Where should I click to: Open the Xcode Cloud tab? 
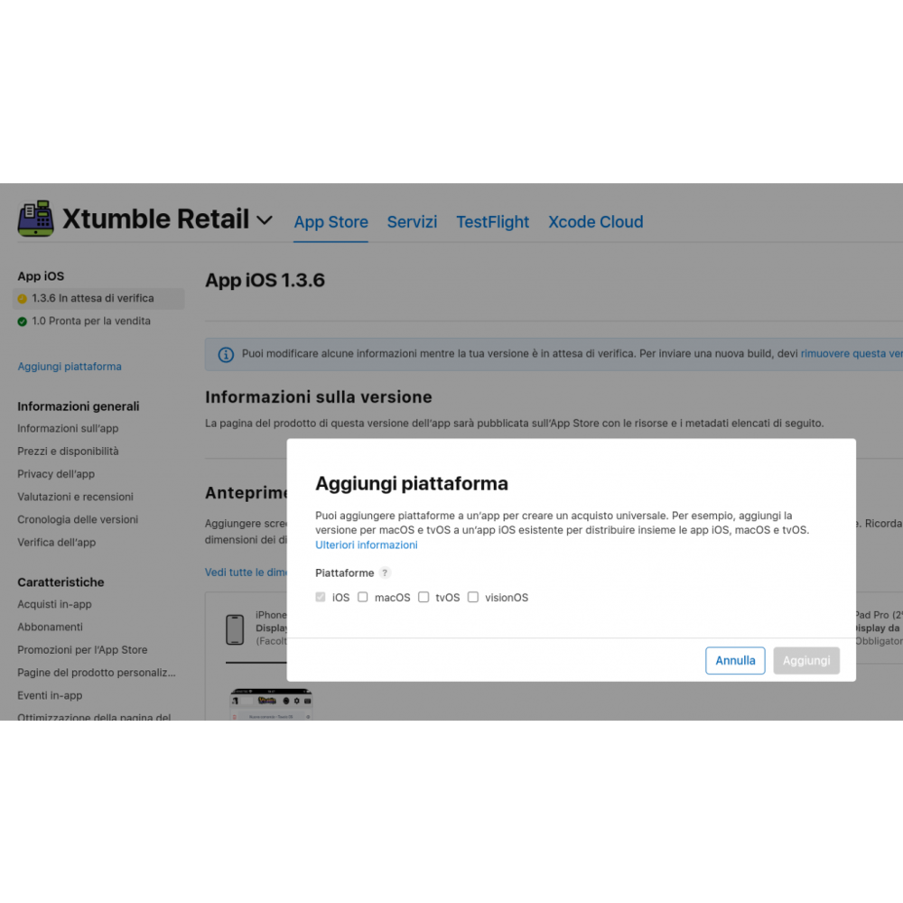(595, 222)
